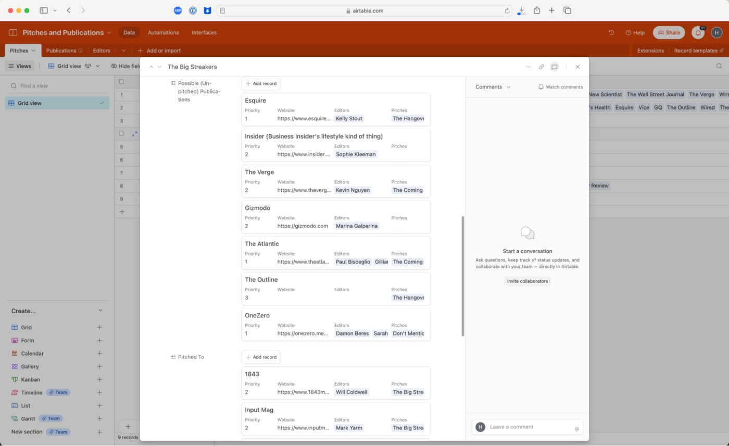Open the Help link

click(x=635, y=32)
